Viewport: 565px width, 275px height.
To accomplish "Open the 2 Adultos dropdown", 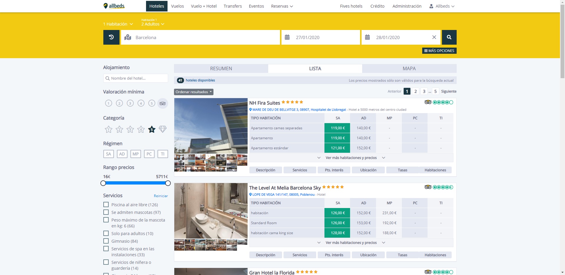I will (x=153, y=24).
